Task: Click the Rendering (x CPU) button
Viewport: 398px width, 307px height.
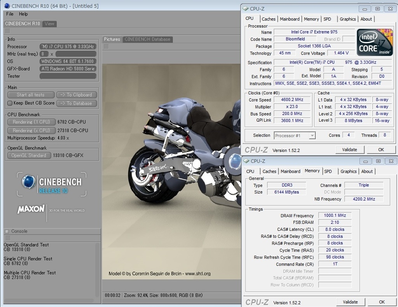Action: pos(31,131)
